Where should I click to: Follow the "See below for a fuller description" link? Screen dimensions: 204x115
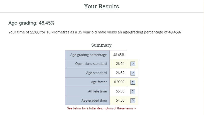101,108
